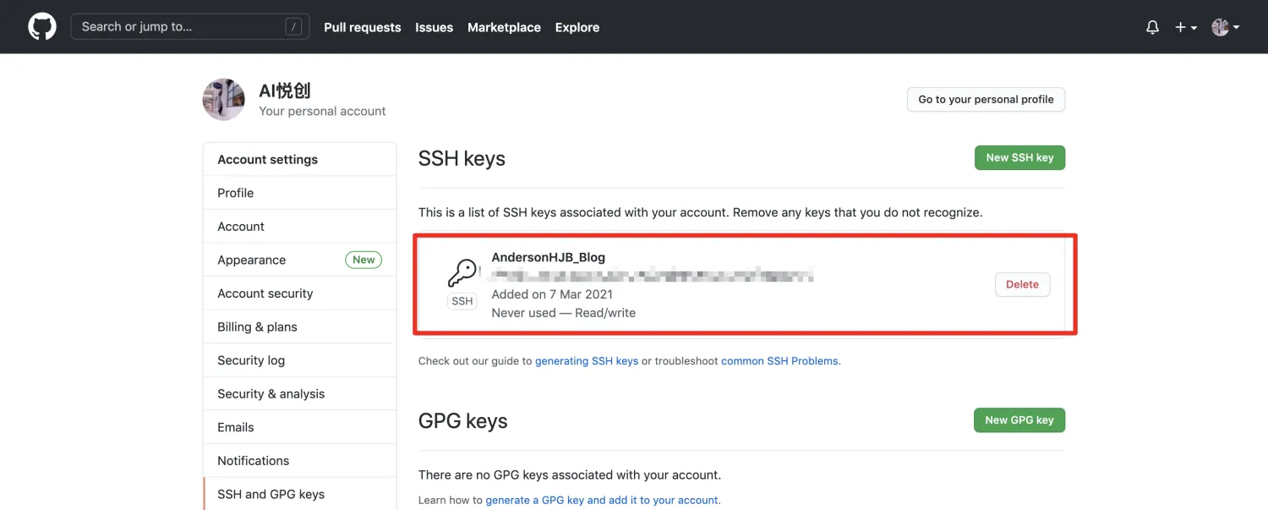Viewport: 1268px width, 510px height.
Task: Open Notifications settings in sidebar
Action: 300,461
